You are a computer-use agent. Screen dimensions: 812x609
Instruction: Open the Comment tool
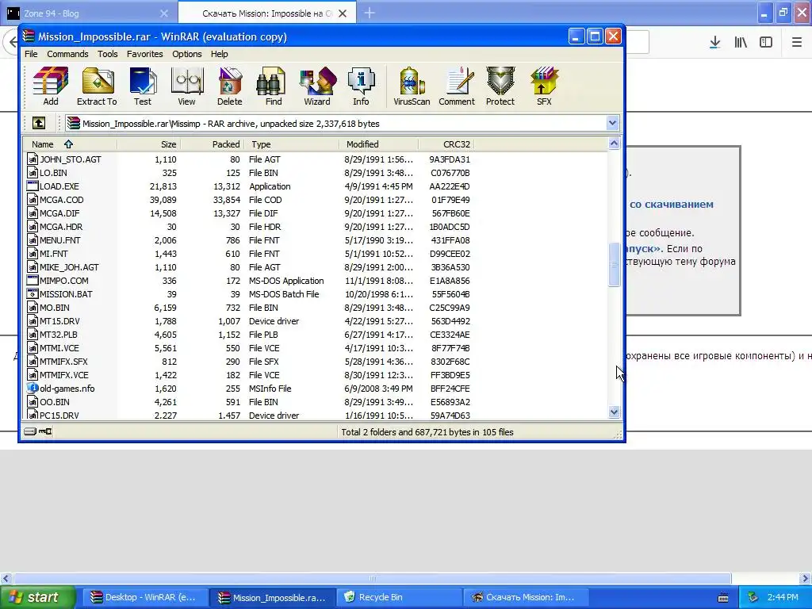point(457,86)
